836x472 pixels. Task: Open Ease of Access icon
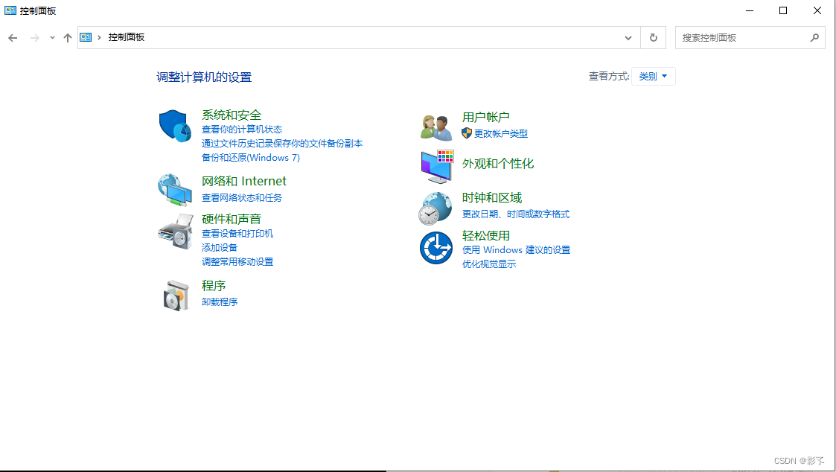coord(436,248)
